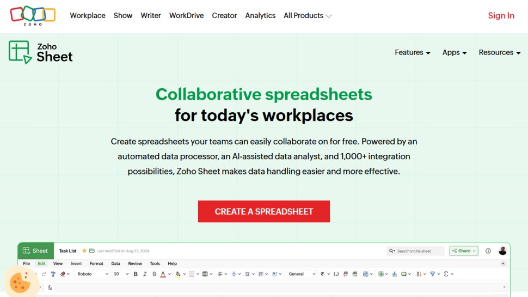This screenshot has width=528, height=297.
Task: Click the favorite star beside Task List
Action: coord(84,251)
